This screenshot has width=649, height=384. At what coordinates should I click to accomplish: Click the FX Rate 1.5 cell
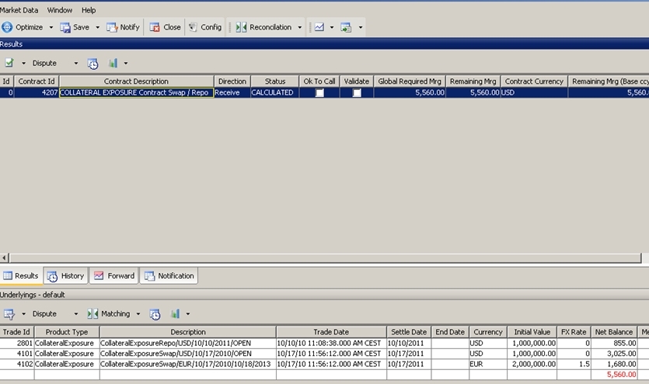(x=574, y=364)
